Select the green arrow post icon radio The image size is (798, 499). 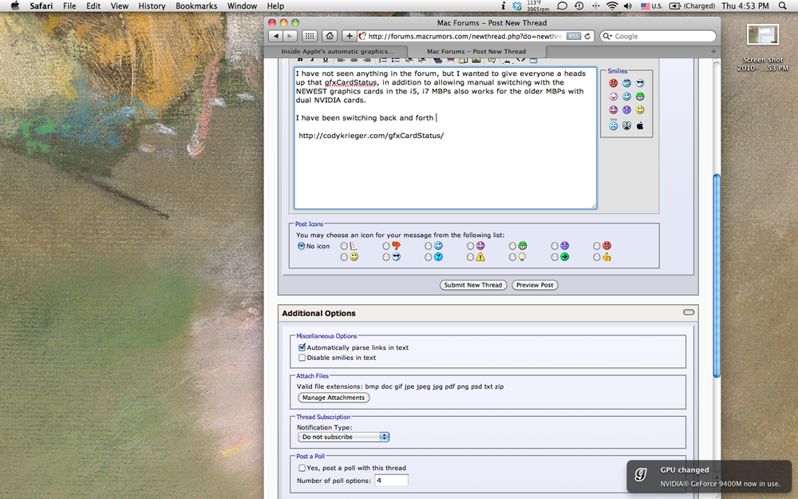pos(555,258)
